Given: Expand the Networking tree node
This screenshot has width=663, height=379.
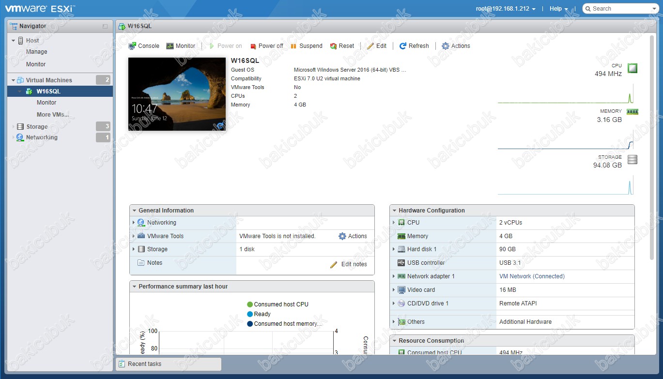Looking at the screenshot, I should (x=14, y=137).
